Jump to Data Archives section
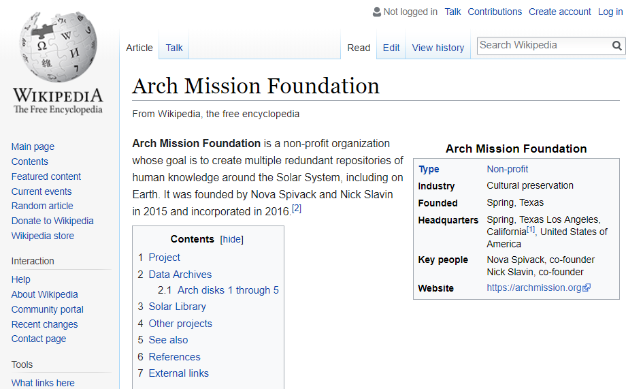 coord(180,275)
